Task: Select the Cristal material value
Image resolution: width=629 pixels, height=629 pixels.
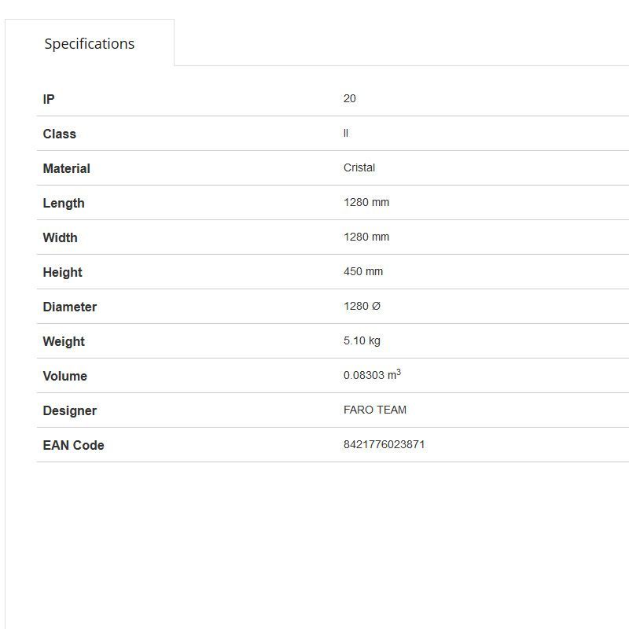Action: click(x=359, y=167)
